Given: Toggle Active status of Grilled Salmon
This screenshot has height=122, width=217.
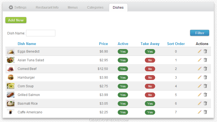Looking at the screenshot, I should (x=123, y=95).
